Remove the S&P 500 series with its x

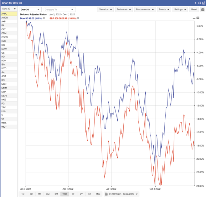pos(78,18)
